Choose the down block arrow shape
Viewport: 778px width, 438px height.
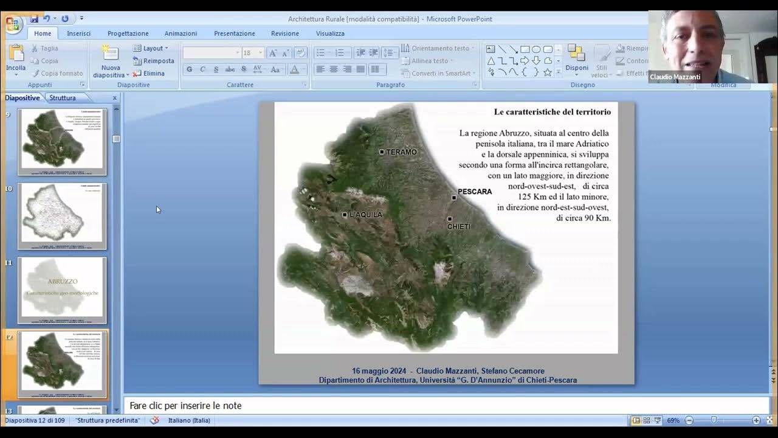[536, 61]
